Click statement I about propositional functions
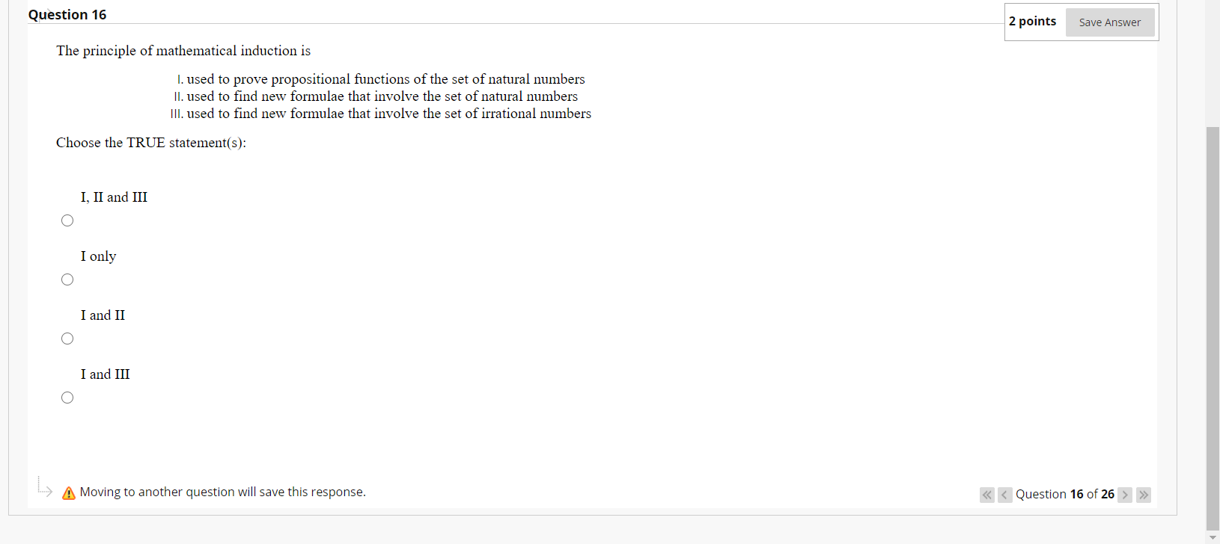1220x544 pixels. [382, 78]
